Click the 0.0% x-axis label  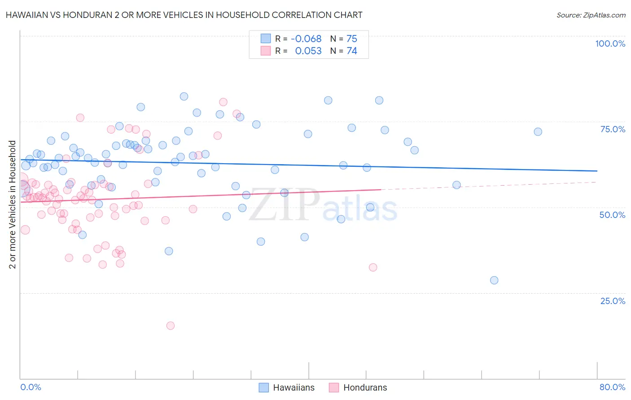point(31,387)
